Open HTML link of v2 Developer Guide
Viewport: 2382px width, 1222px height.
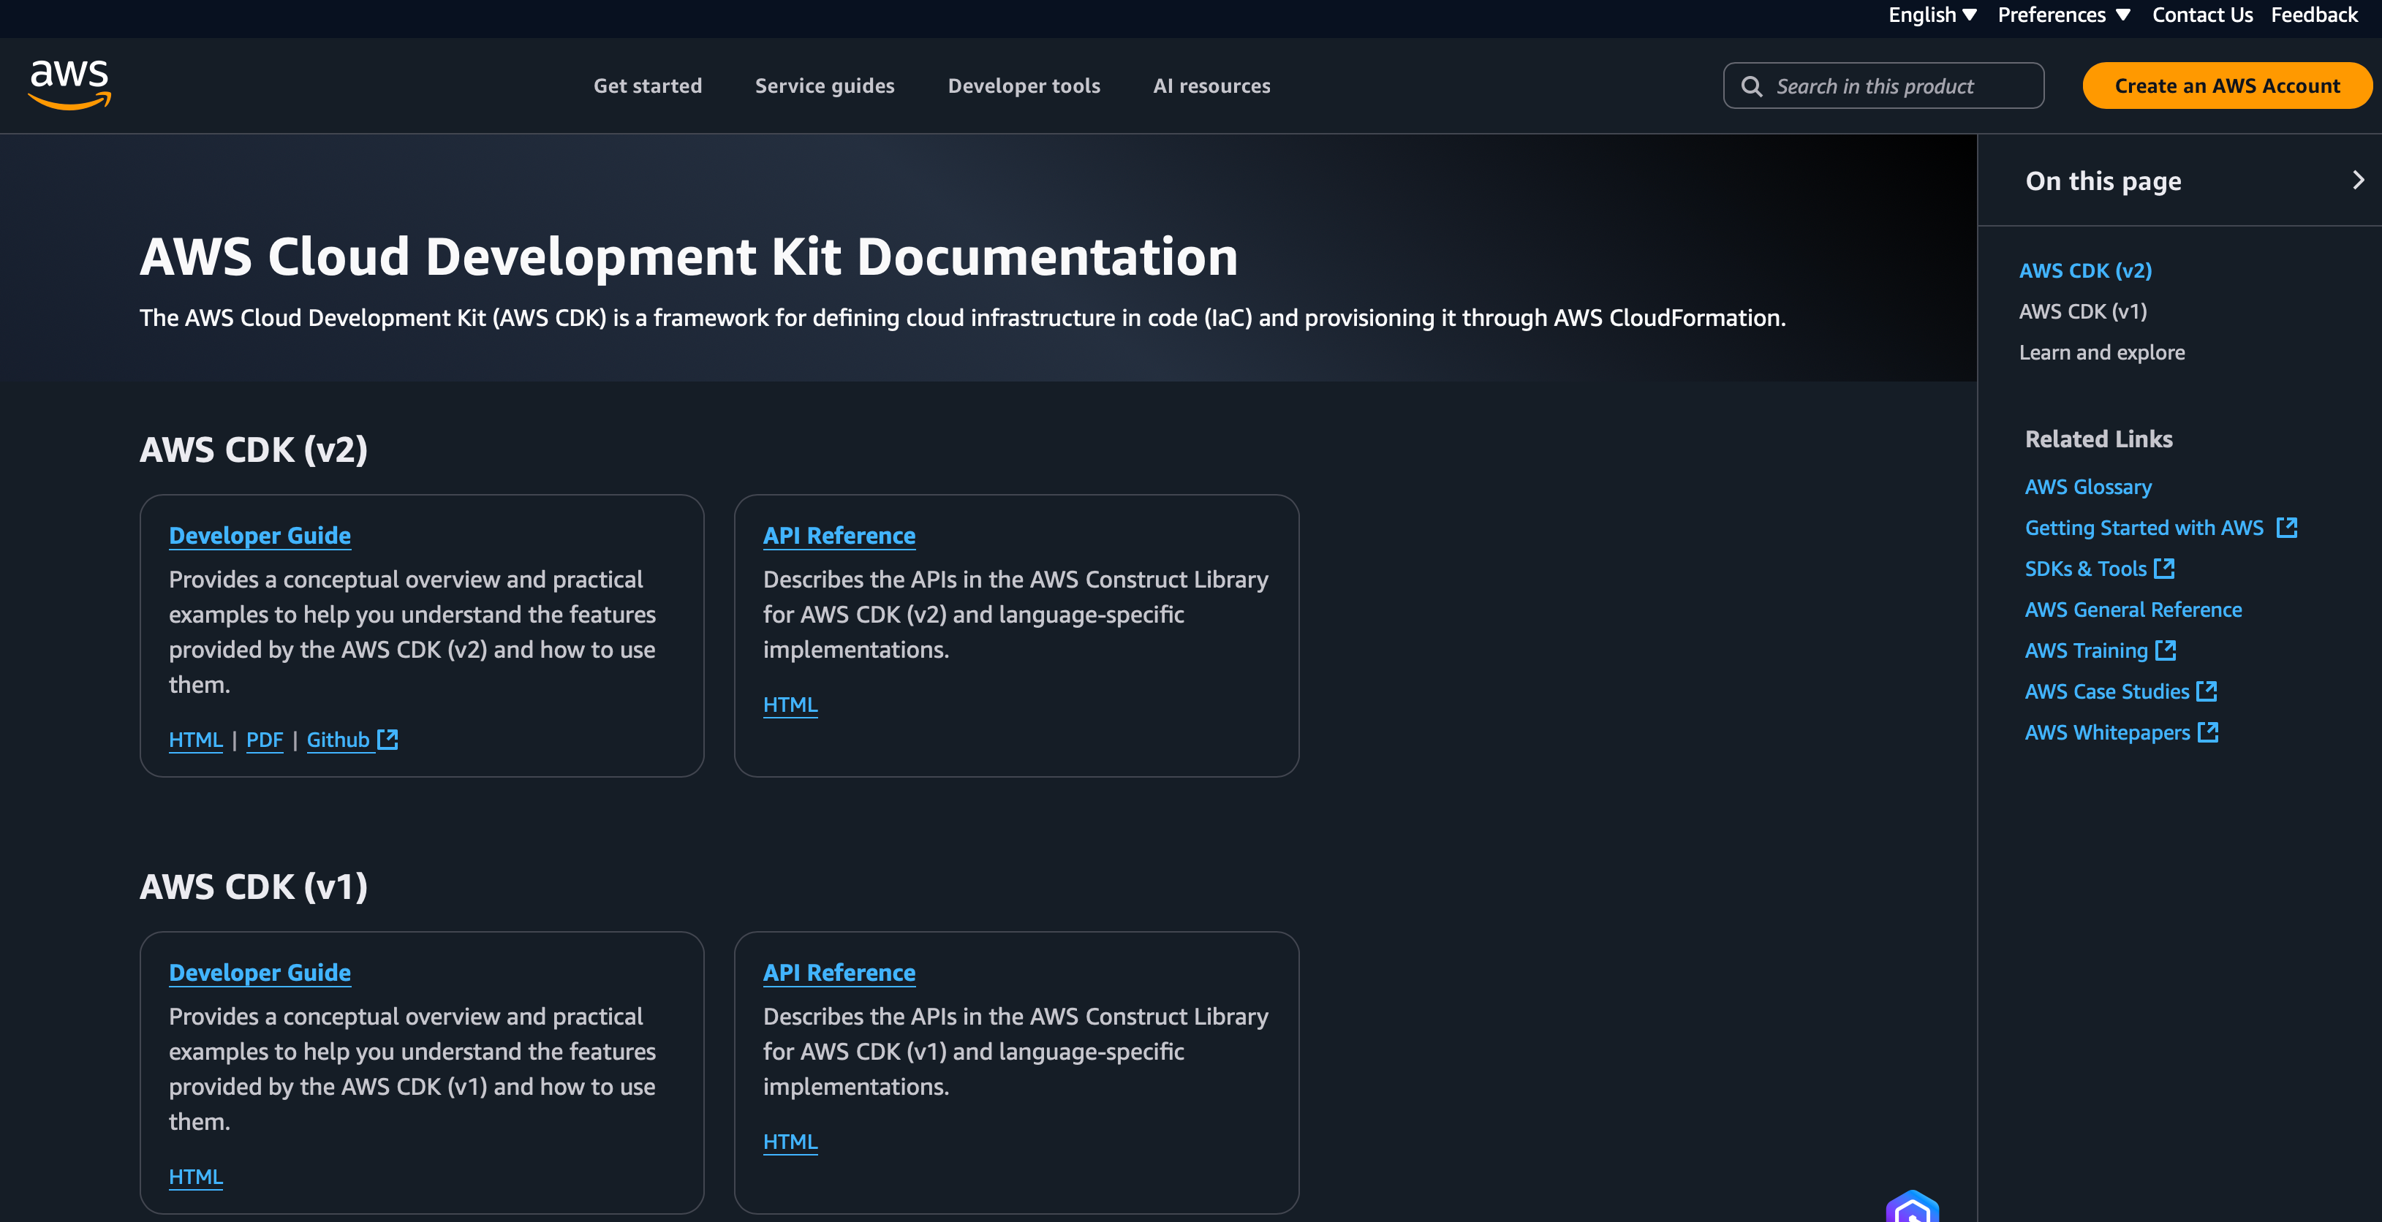196,740
